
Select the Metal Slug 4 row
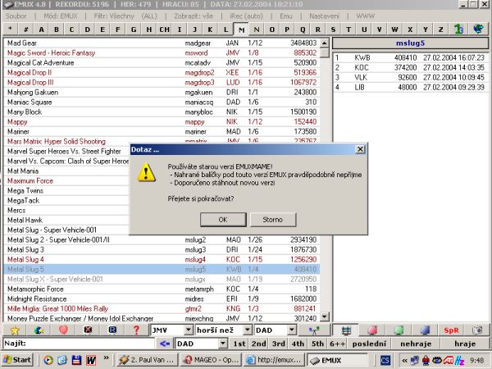coord(162,259)
